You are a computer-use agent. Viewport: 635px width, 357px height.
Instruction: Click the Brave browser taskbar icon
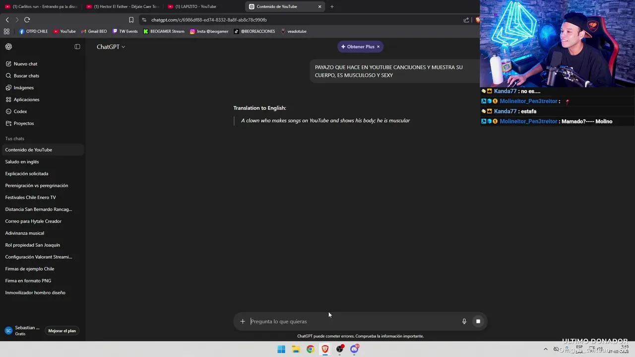coord(325,349)
